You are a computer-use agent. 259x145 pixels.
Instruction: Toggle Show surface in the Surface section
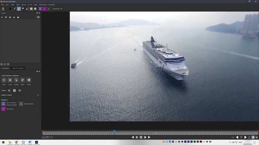(x=3, y=104)
